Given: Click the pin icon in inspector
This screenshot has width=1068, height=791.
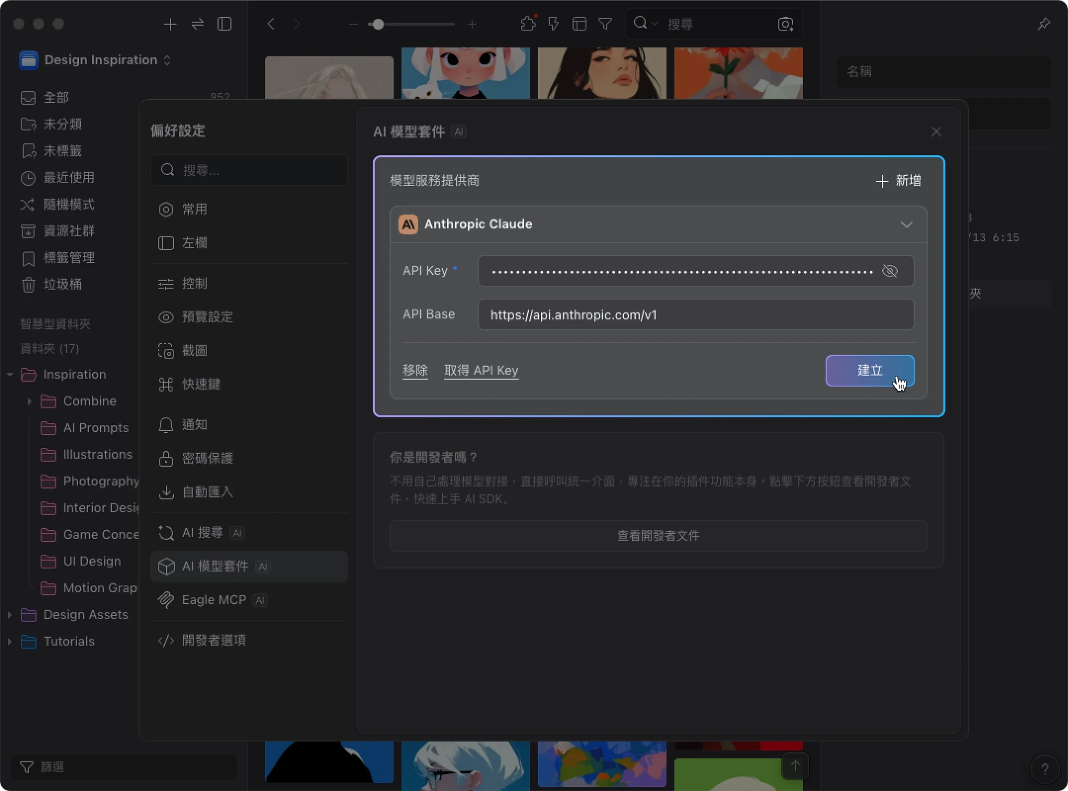Looking at the screenshot, I should point(1043,24).
